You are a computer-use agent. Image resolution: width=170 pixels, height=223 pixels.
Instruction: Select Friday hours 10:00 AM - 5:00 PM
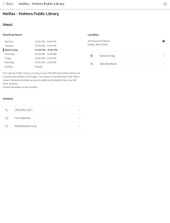click(x=46, y=58)
